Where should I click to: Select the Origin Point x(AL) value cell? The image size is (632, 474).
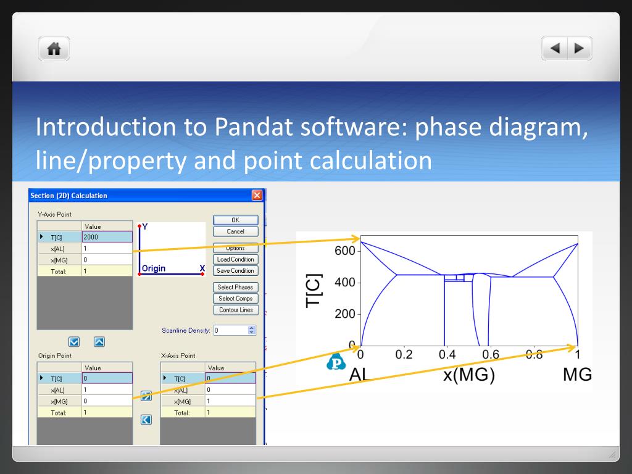point(107,389)
